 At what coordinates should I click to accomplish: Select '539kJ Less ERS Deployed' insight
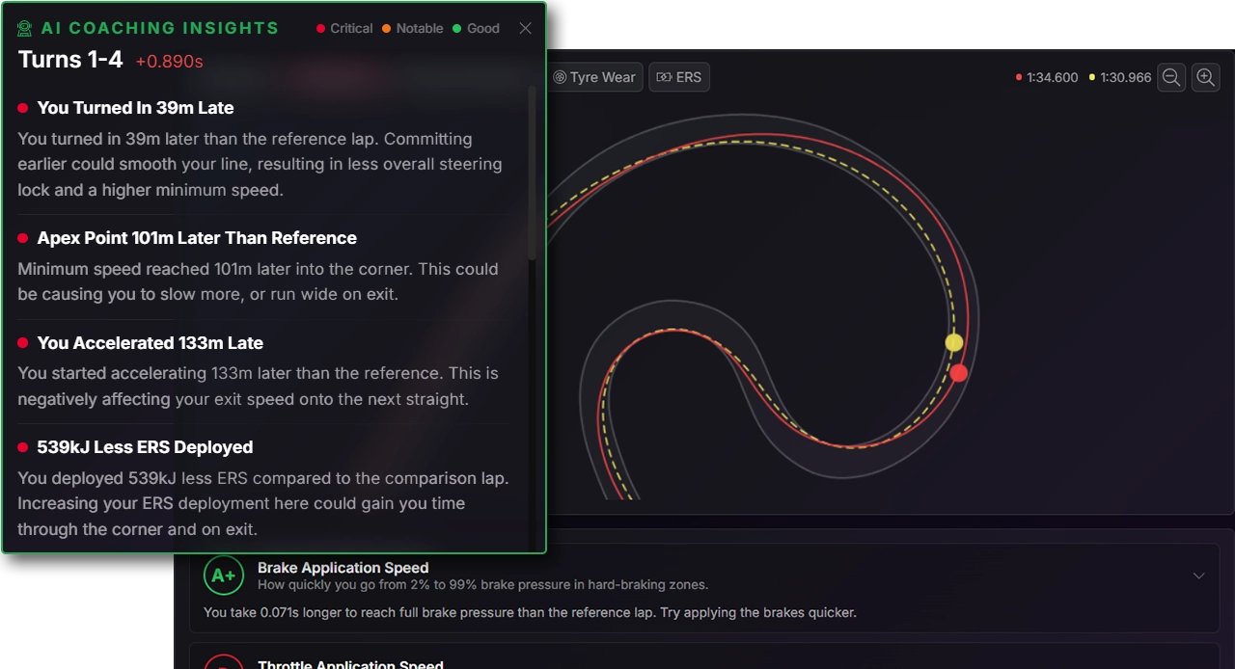(145, 447)
